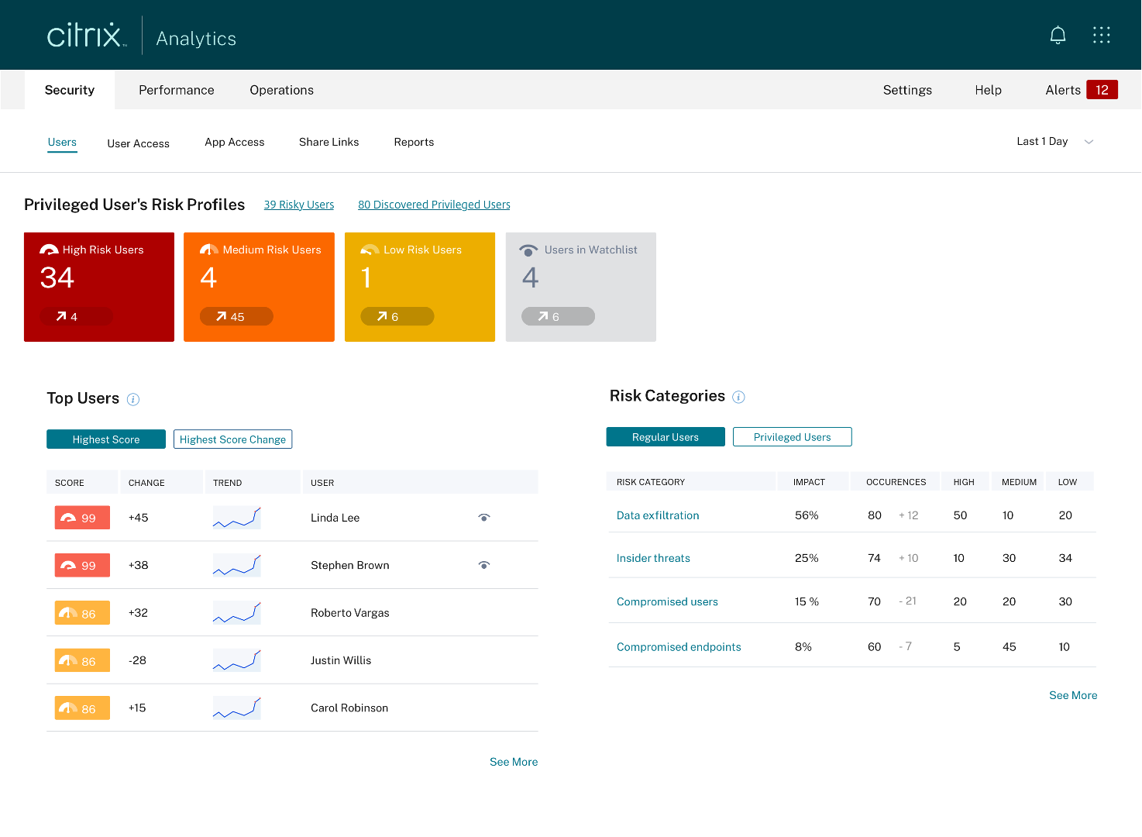This screenshot has width=1142, height=837.
Task: Click See More under Risk Categories
Action: coord(1073,695)
